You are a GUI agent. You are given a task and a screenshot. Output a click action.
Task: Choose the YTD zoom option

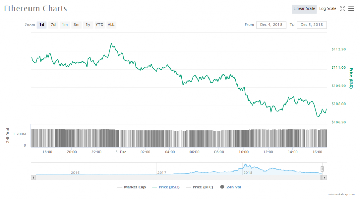(x=99, y=25)
